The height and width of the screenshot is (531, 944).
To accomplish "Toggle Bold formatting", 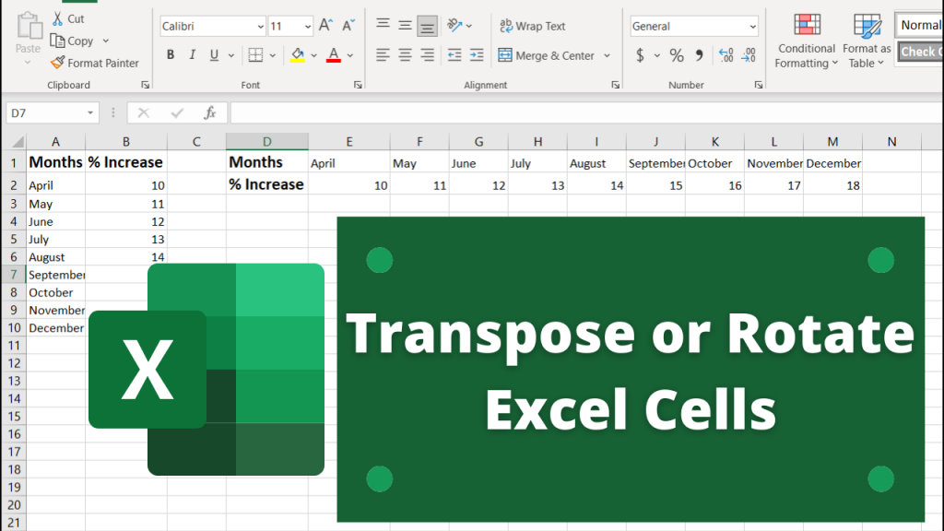I will [x=171, y=55].
